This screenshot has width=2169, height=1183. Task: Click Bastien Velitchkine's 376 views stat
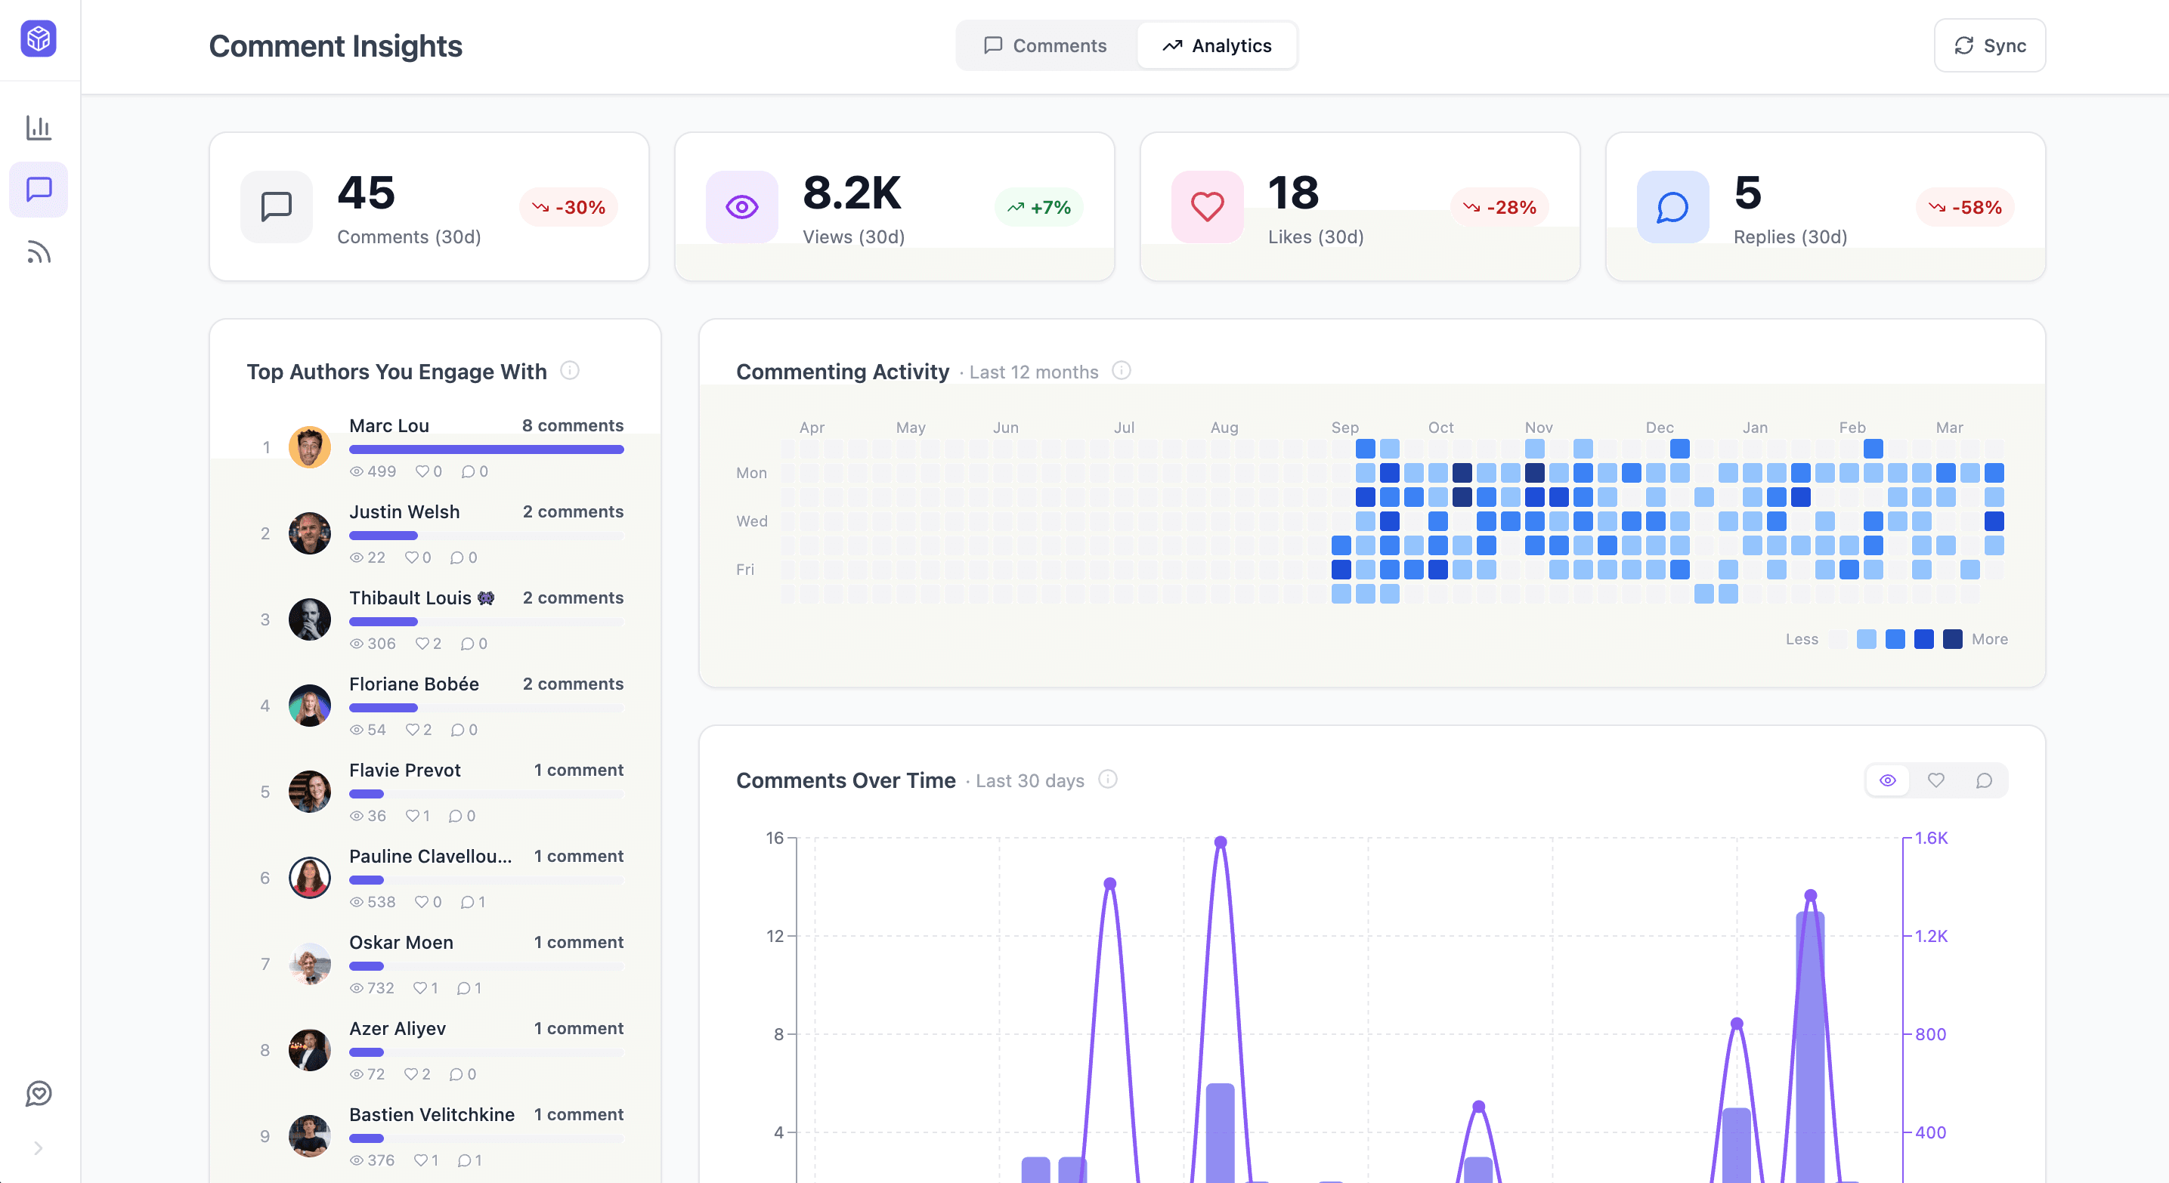pos(372,1160)
